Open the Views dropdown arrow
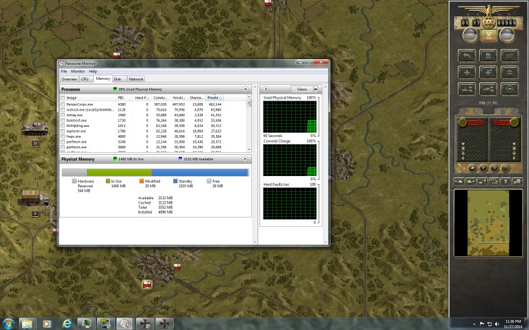 coord(315,89)
